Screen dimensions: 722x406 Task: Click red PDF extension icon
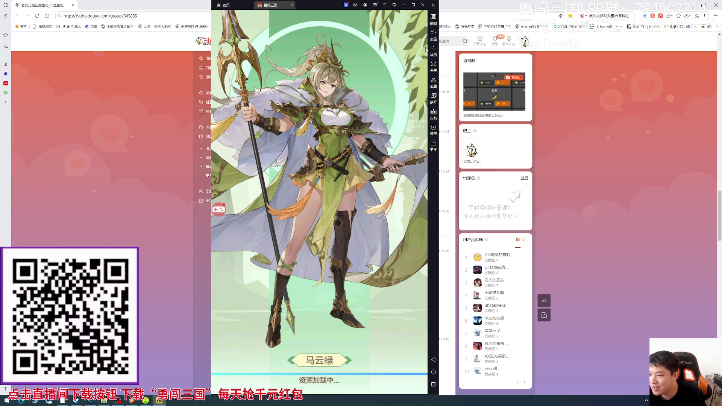pyautogui.click(x=652, y=16)
